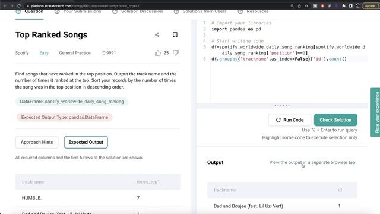Click the thumbs up like icon
Viewport: 380px width, 214px height.
pos(158,53)
